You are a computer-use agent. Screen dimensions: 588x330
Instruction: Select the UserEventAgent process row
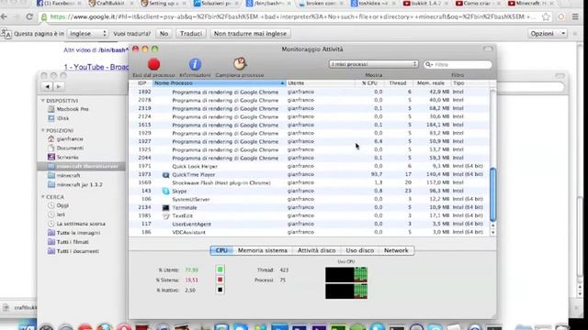(x=309, y=224)
